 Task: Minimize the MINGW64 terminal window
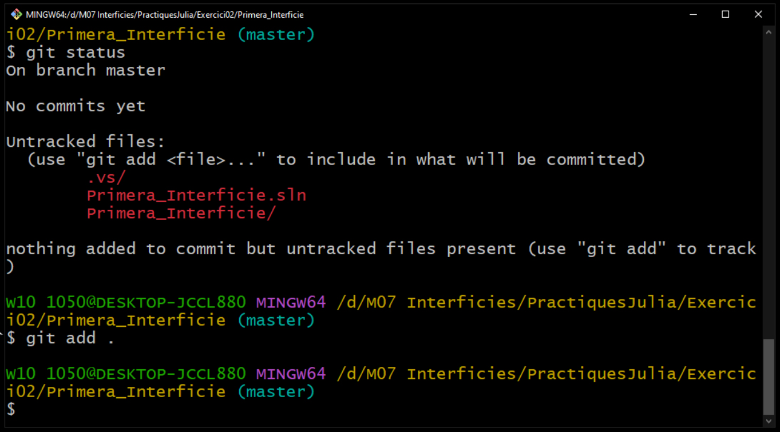[693, 14]
